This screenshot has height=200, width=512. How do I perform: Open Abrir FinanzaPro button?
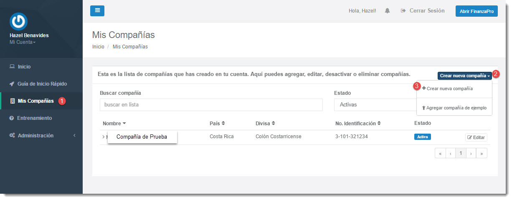point(477,11)
